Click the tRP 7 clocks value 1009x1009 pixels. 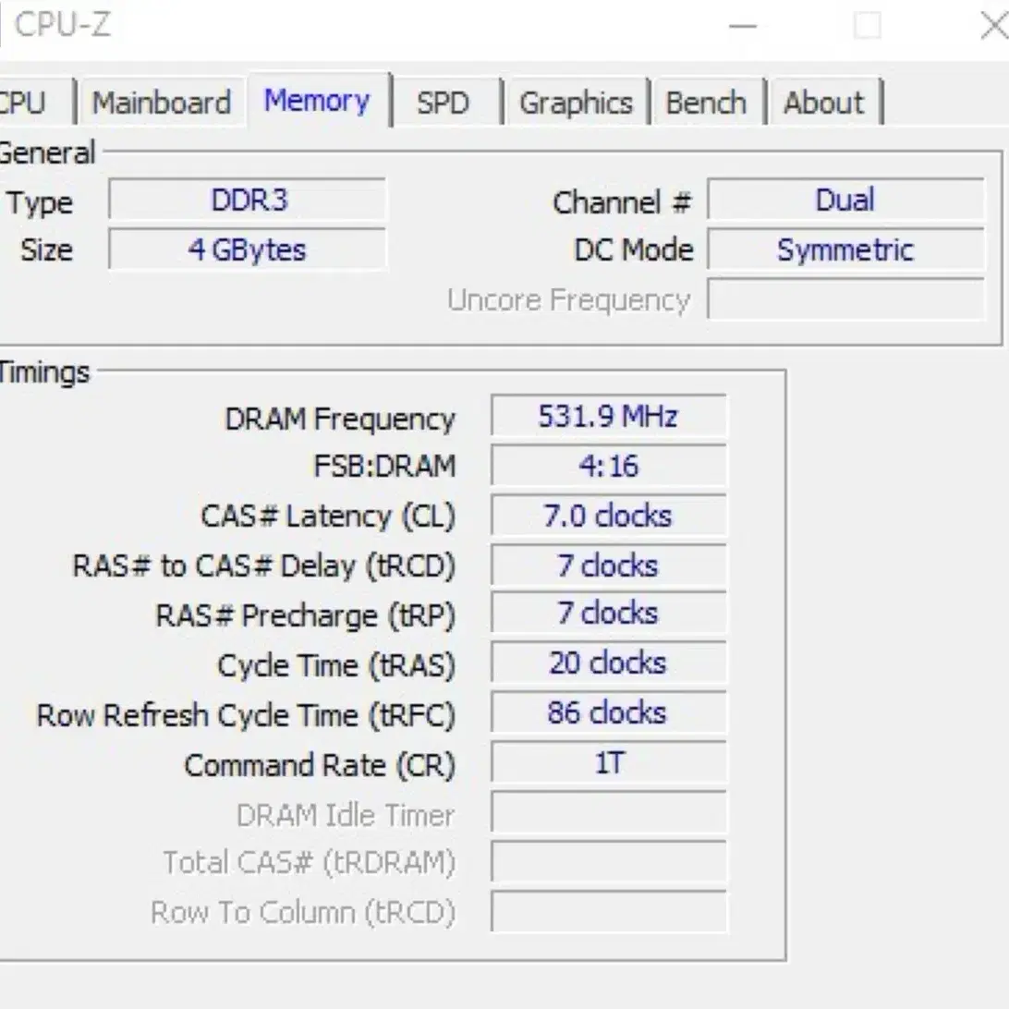click(x=609, y=614)
